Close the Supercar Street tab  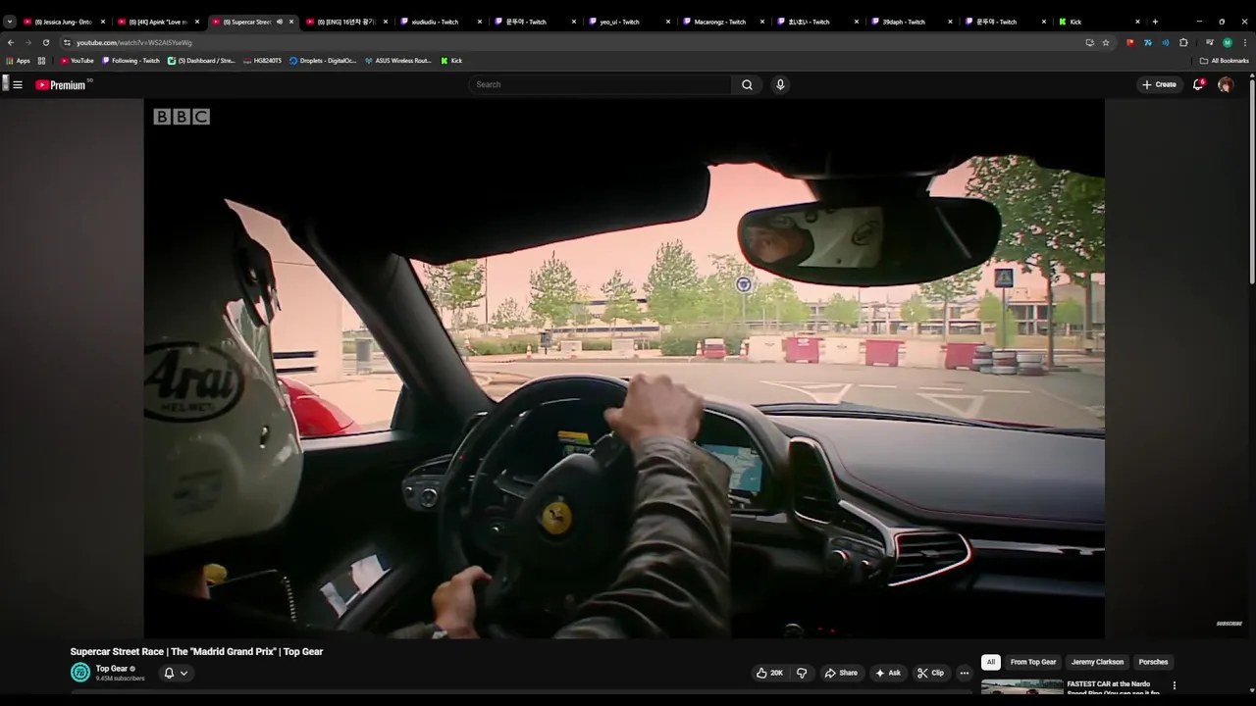[x=291, y=22]
